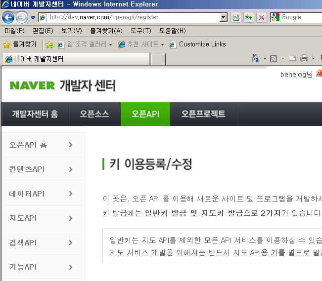
Task: Click the benelog님 user name
Action: [296, 75]
